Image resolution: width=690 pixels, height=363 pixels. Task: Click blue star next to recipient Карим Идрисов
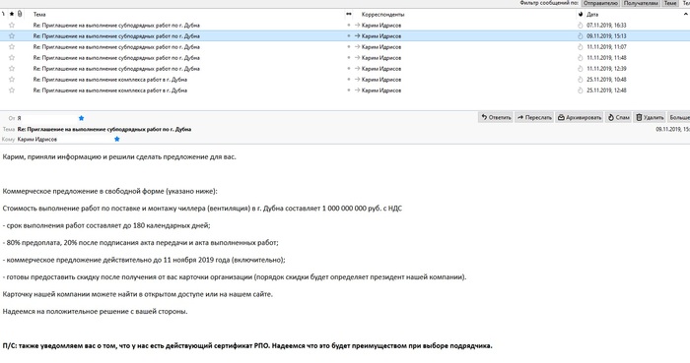click(x=116, y=139)
